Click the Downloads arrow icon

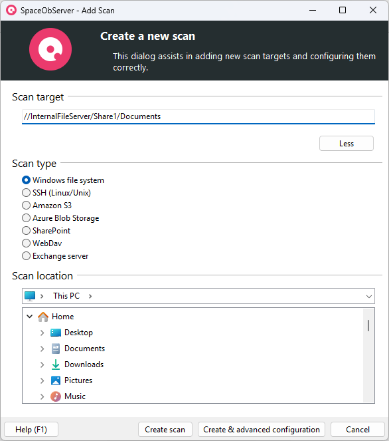[x=56, y=365]
